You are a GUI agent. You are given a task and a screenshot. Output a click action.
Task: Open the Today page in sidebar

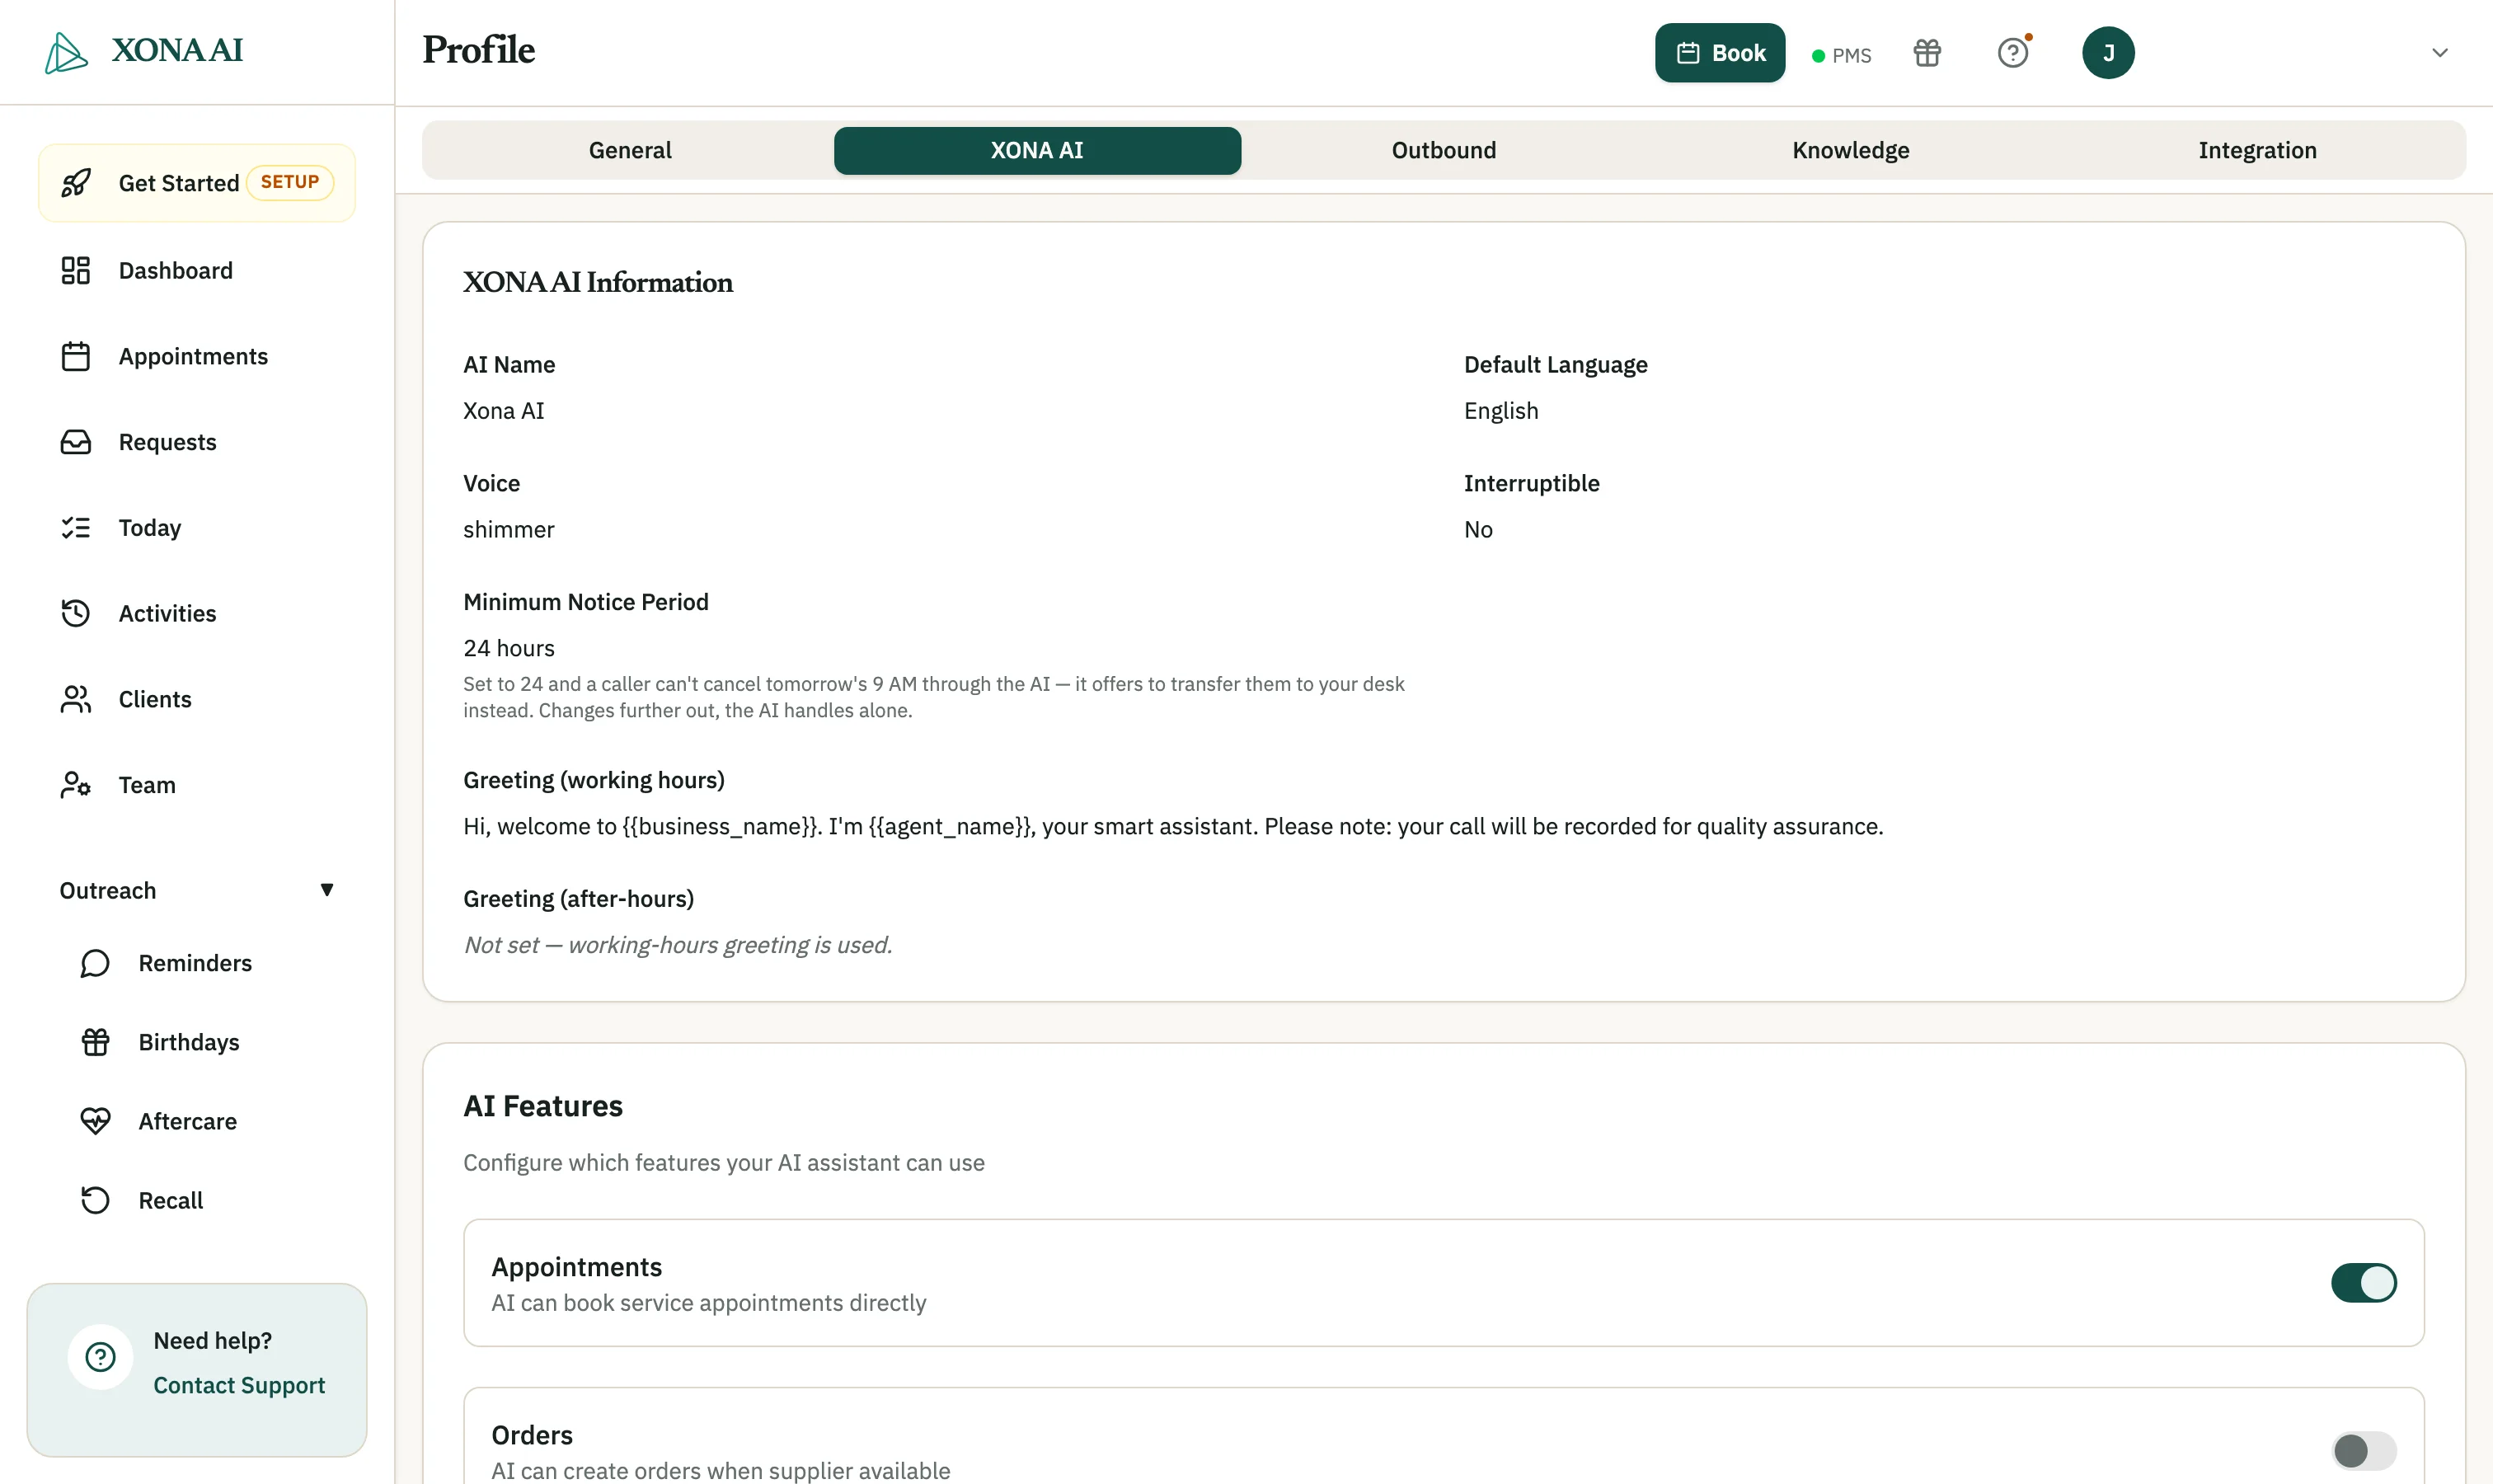point(197,528)
